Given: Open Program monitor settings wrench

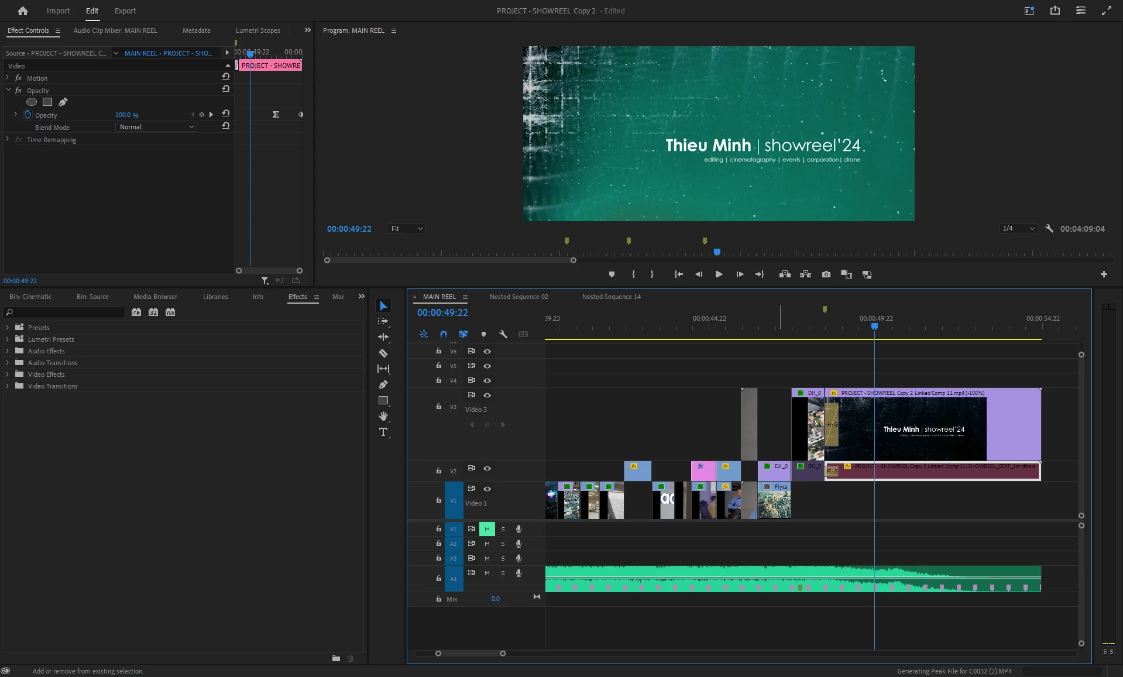Looking at the screenshot, I should pyautogui.click(x=1049, y=229).
